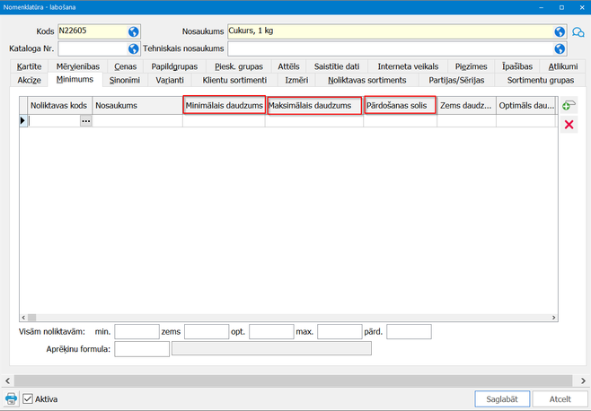Click the Atcelt button
This screenshot has height=411, width=591.
[560, 399]
